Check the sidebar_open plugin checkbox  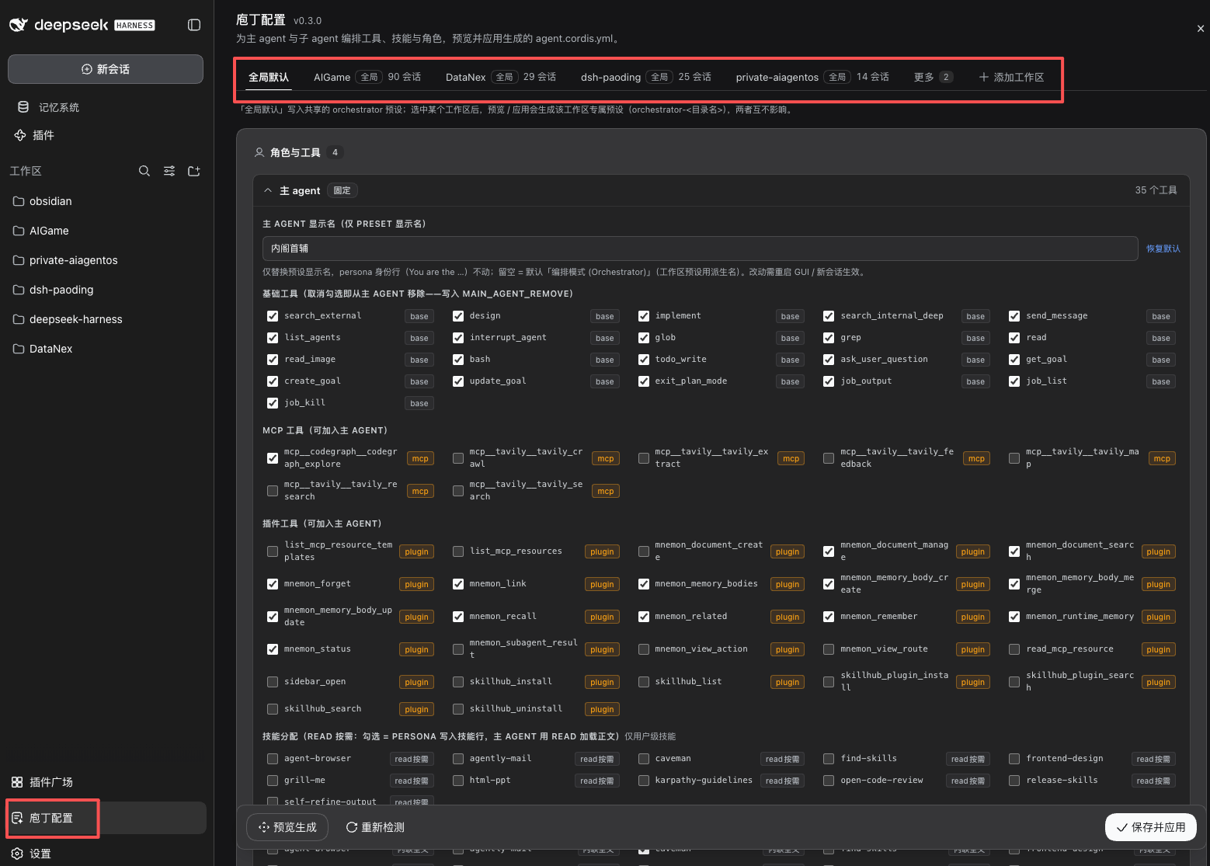[x=273, y=682]
